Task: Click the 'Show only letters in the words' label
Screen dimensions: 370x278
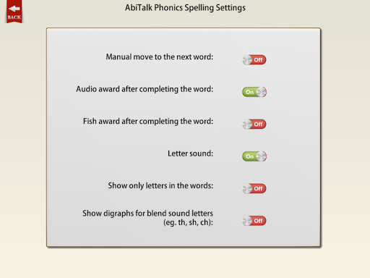Action: click(160, 185)
